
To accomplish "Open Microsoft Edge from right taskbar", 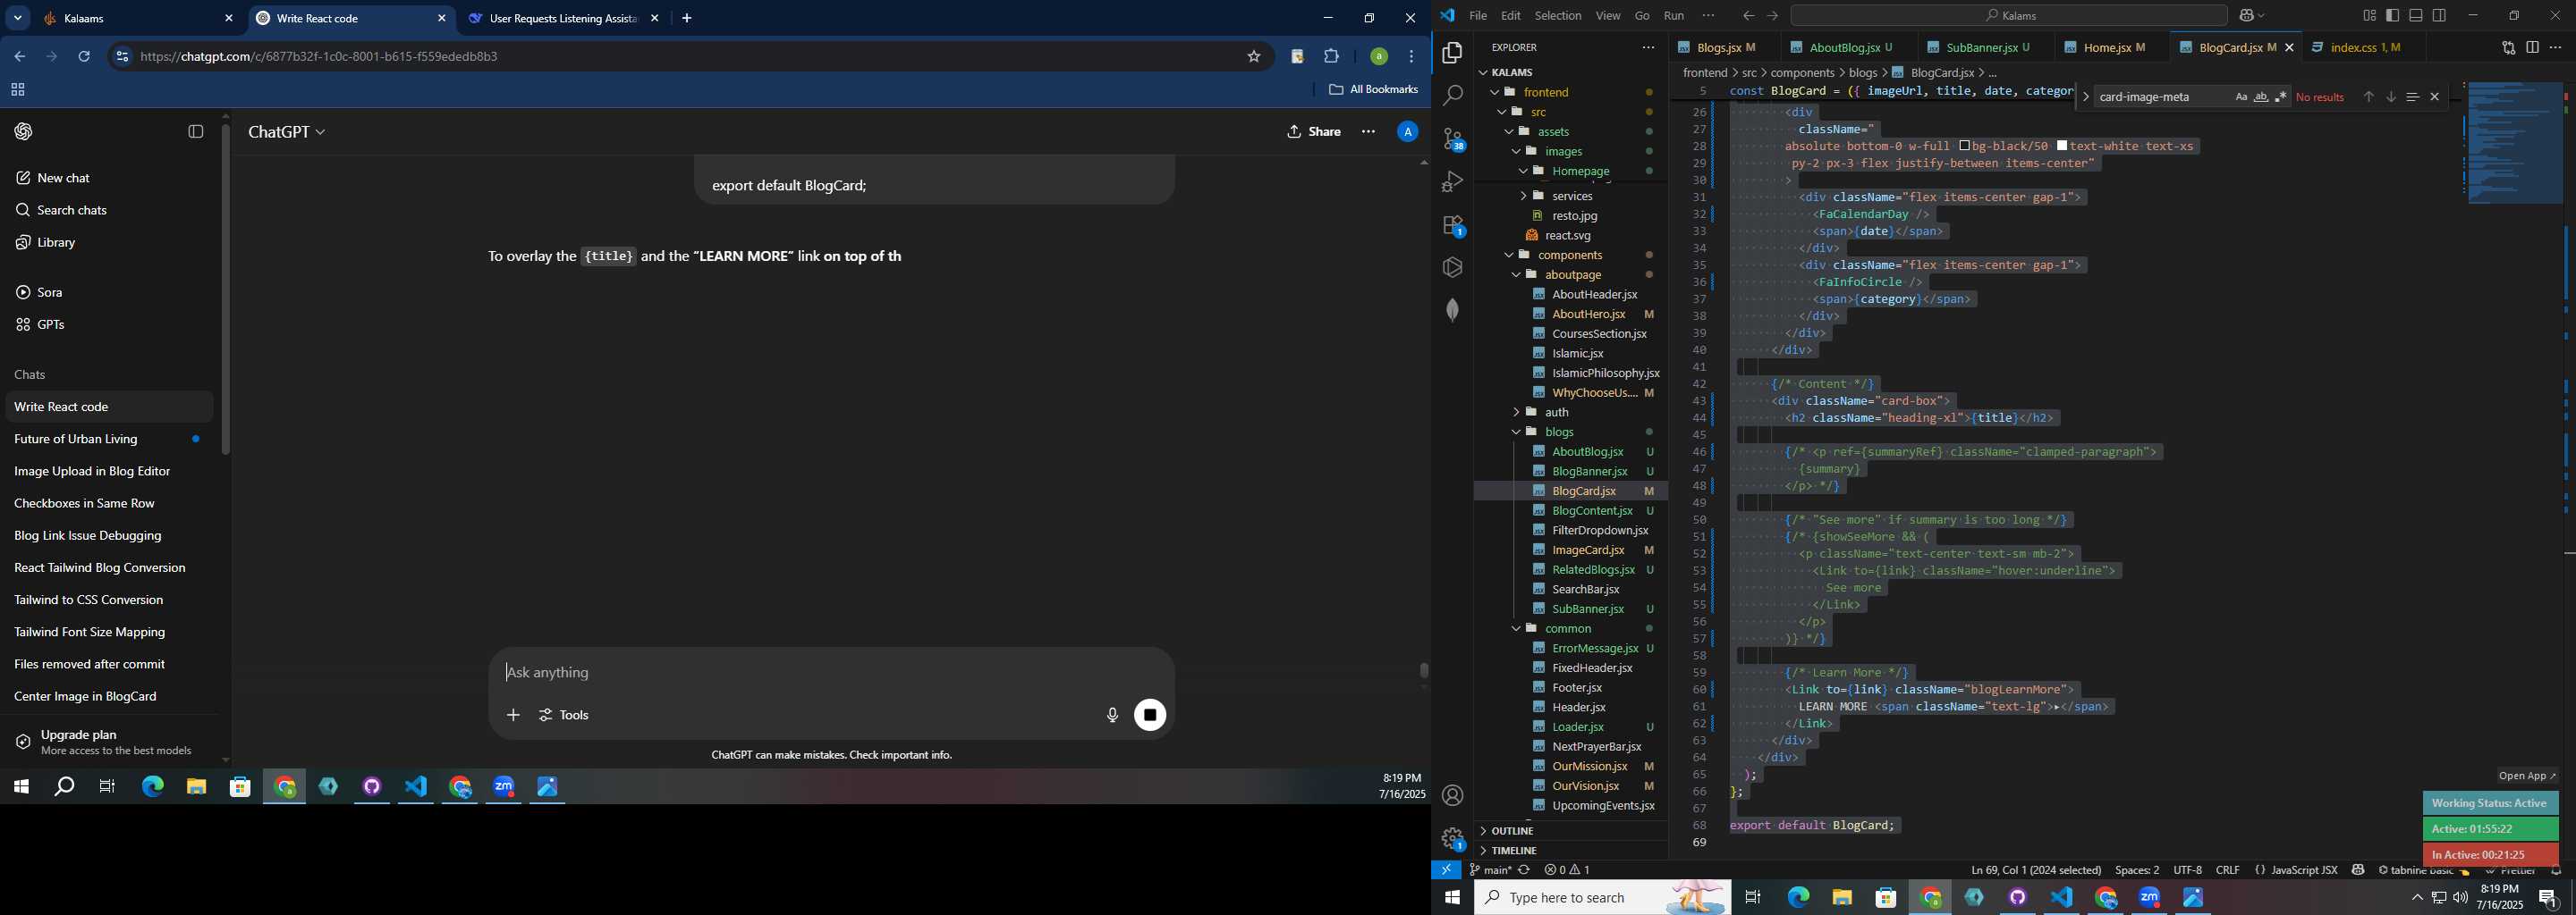I will pyautogui.click(x=1798, y=898).
